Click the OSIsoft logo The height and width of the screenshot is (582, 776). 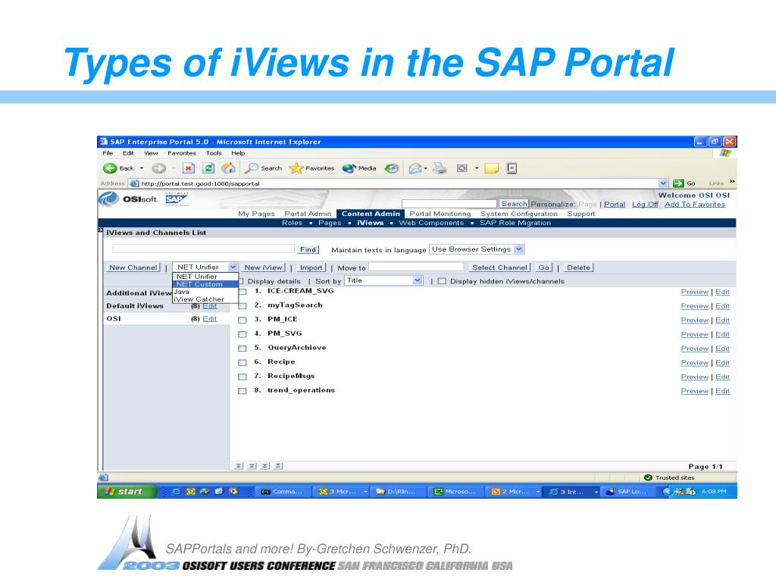coord(129,199)
